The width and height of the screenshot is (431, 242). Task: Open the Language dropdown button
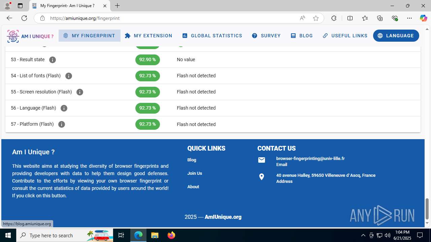click(x=396, y=36)
